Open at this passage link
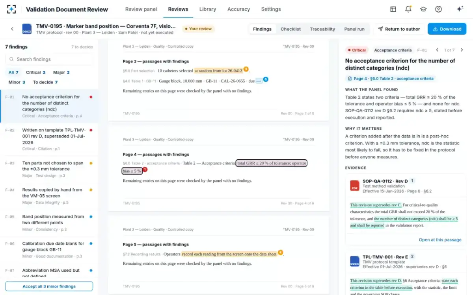 [x=440, y=240]
